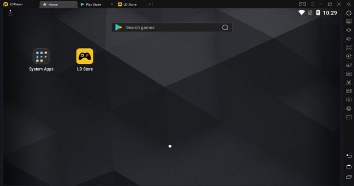Click the Wi-Fi status icon
The image size is (354, 186).
(301, 13)
